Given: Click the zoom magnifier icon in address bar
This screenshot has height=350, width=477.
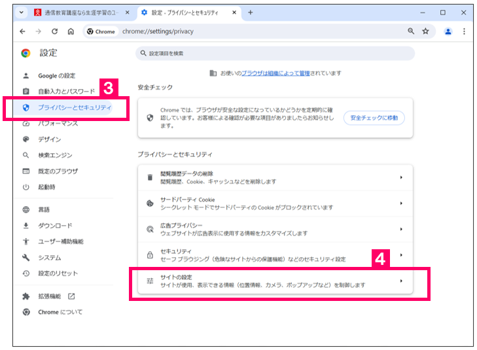Looking at the screenshot, I should click(x=411, y=31).
